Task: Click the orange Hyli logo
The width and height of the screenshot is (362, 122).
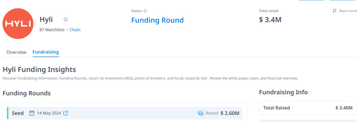Action: (x=18, y=24)
